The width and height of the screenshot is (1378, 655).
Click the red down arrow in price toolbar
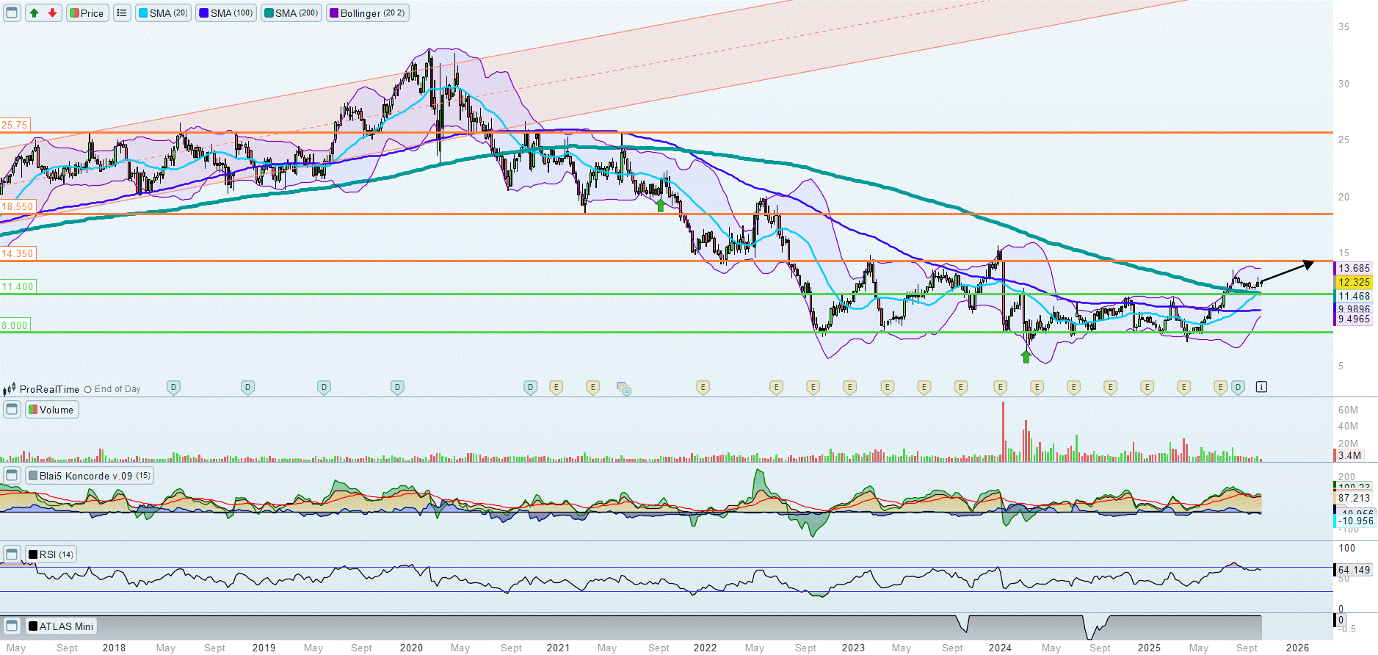52,13
